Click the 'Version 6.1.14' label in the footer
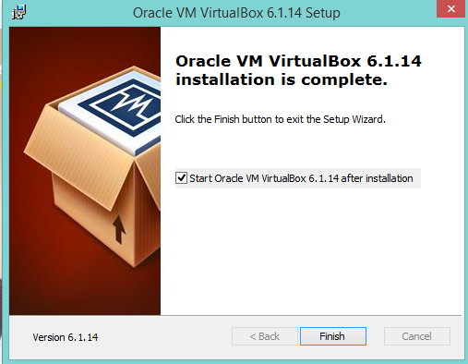Screen dimensions: 468x364 point(66,337)
